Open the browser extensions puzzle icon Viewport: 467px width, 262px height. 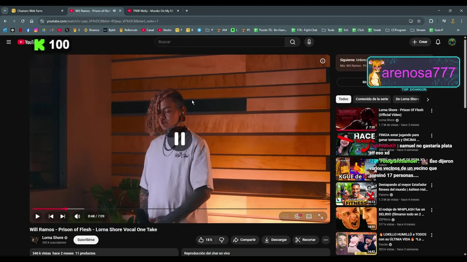tap(431, 21)
